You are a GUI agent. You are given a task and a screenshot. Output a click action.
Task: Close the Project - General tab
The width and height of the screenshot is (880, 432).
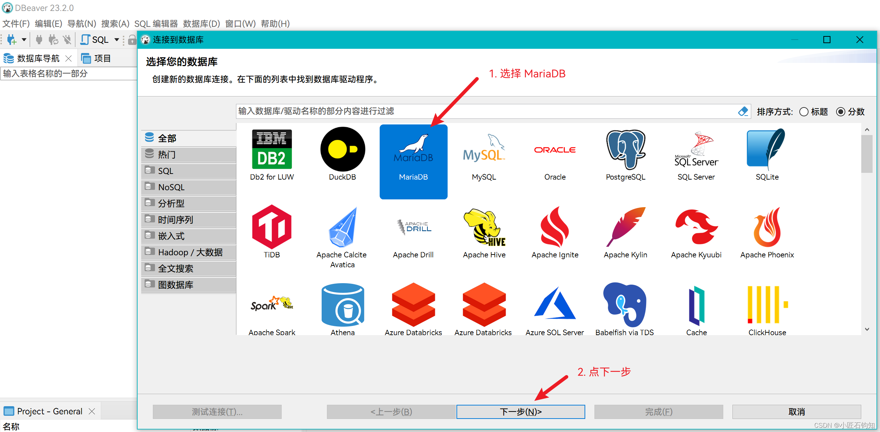tap(92, 411)
